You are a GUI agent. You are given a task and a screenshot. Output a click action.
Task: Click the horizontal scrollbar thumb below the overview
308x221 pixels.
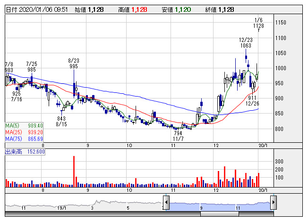220,214
